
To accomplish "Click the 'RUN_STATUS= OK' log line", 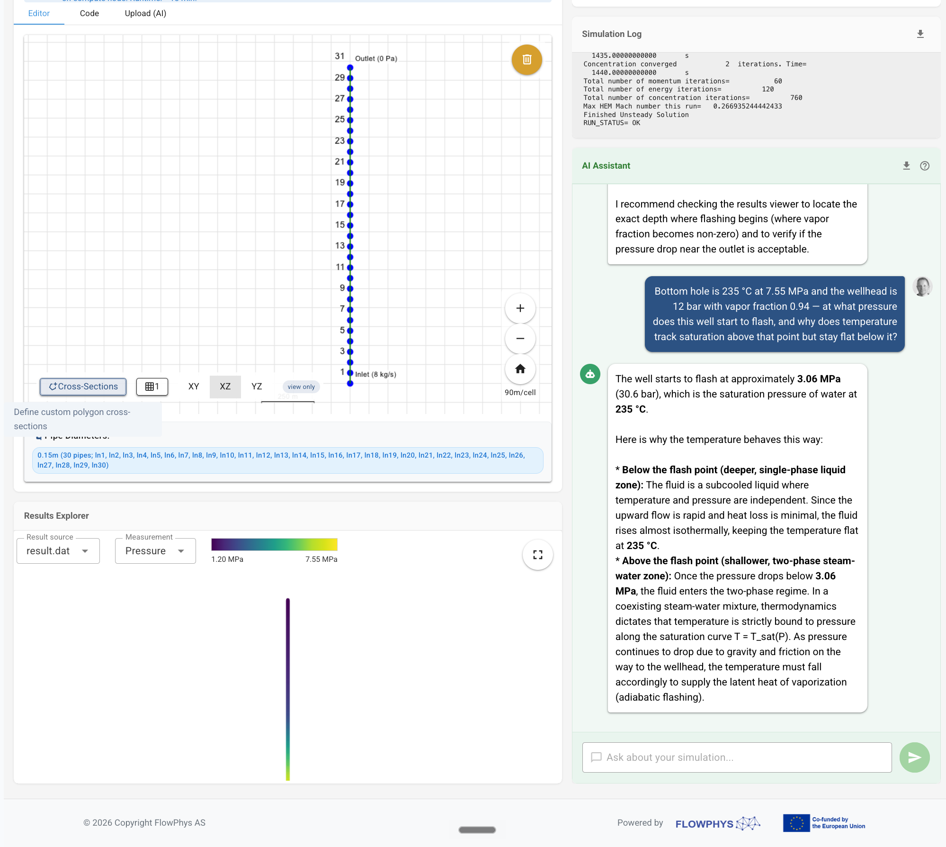I will click(x=612, y=123).
